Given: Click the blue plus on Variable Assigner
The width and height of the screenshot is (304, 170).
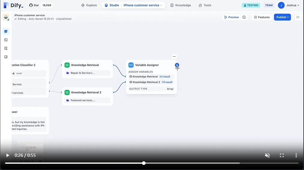Looking at the screenshot, I should [x=177, y=65].
